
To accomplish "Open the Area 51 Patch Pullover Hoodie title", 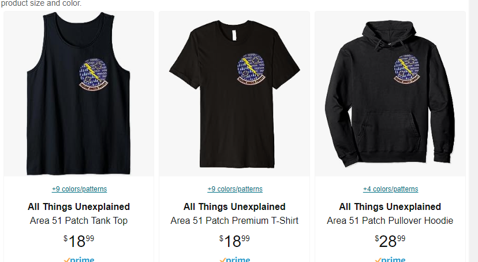I will 390,220.
